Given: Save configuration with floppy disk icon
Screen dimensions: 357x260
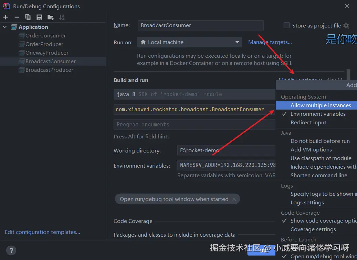Looking at the screenshot, I should point(39,17).
